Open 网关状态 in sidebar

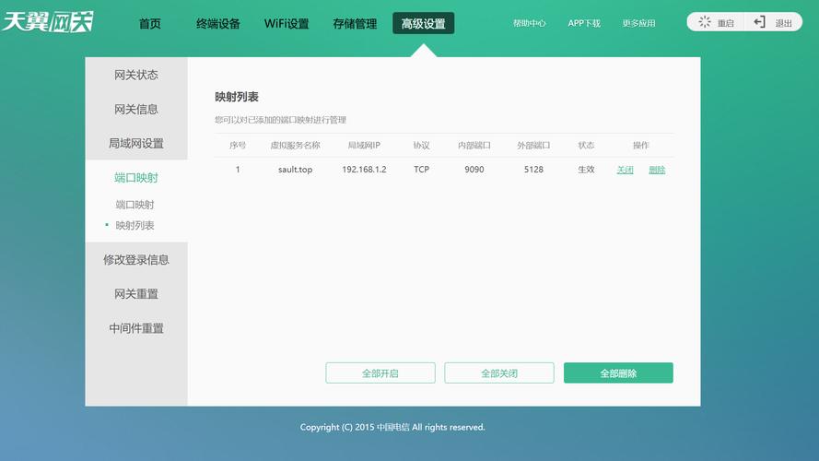pyautogui.click(x=136, y=75)
